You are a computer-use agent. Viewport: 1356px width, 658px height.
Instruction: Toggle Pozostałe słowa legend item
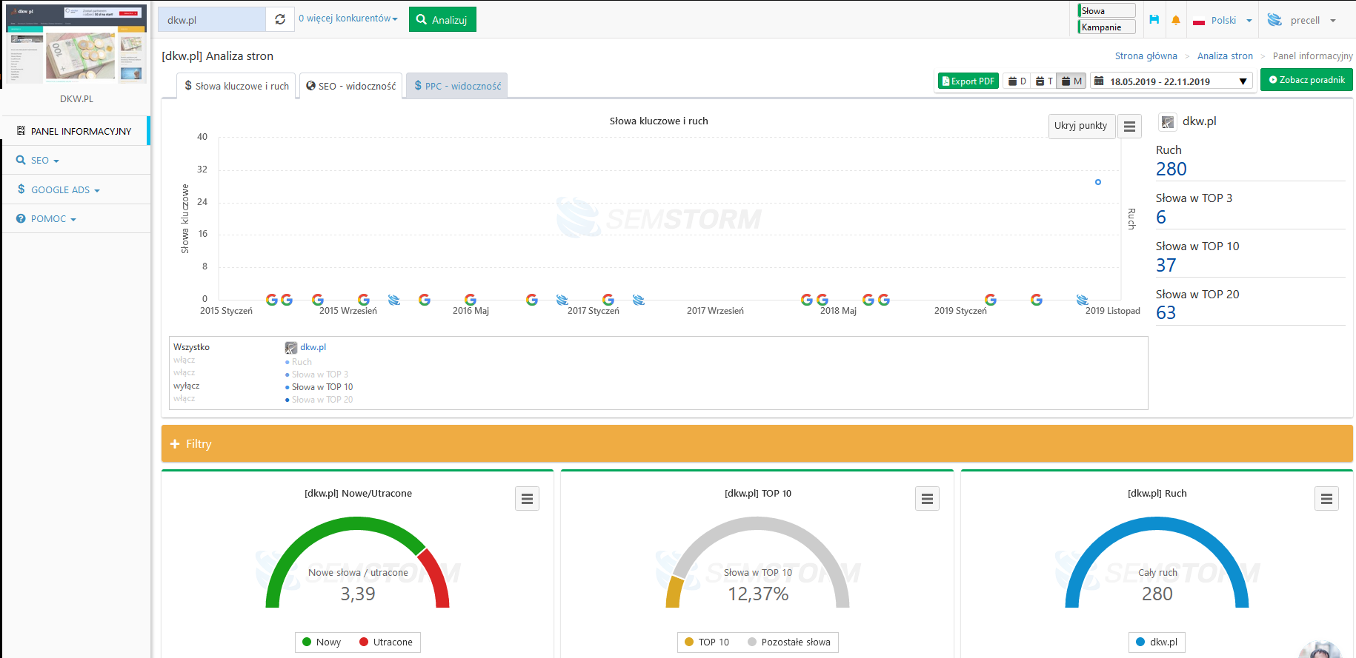(789, 642)
